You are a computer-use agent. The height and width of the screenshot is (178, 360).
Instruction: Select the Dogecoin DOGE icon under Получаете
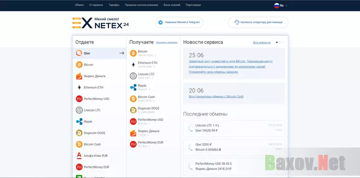[x=133, y=110]
